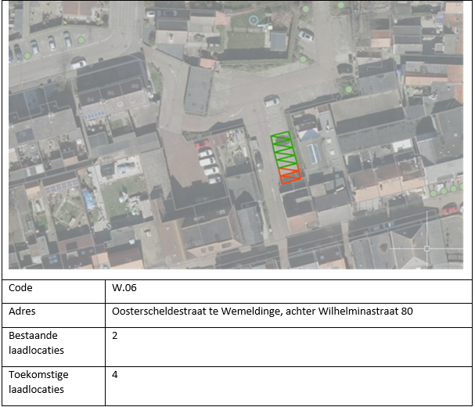The height and width of the screenshot is (407, 475).
Task: Click the crosshair marker at bottom right
Action: [x=426, y=248]
